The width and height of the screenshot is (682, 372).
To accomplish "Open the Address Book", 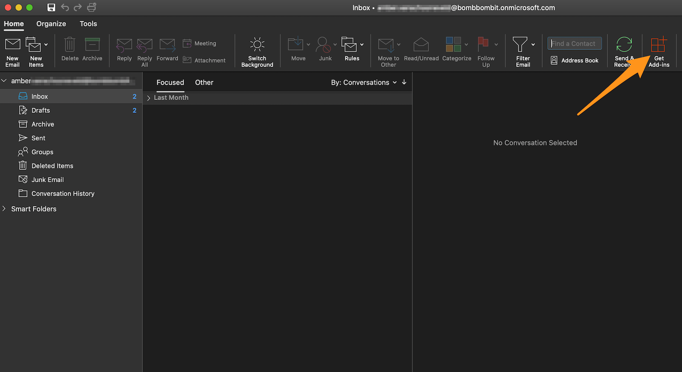I will (574, 60).
